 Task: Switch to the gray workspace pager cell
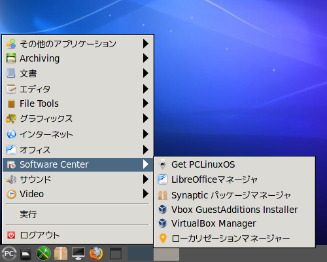(x=166, y=254)
